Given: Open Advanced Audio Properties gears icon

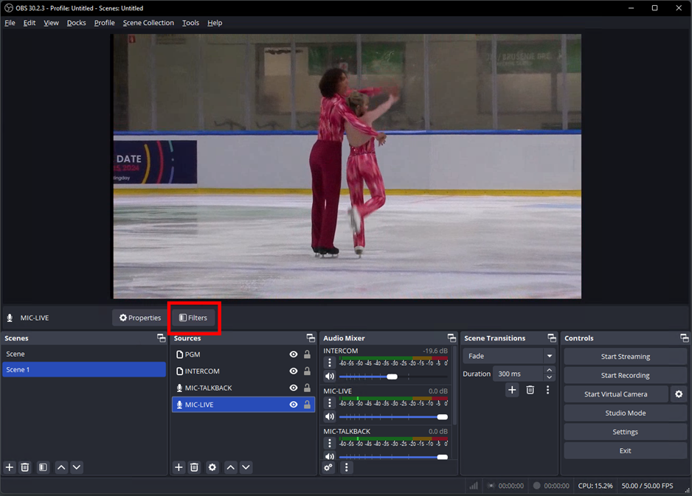Looking at the screenshot, I should tap(329, 467).
